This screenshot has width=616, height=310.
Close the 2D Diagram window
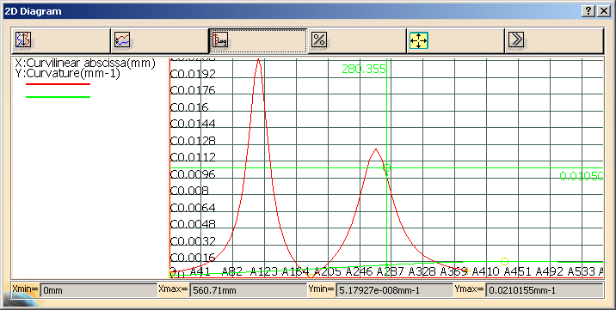click(603, 11)
